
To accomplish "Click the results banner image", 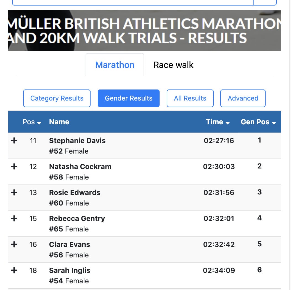I will click(x=144, y=30).
